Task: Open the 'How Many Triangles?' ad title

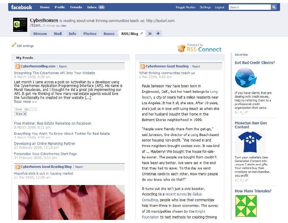Action: click(253, 191)
